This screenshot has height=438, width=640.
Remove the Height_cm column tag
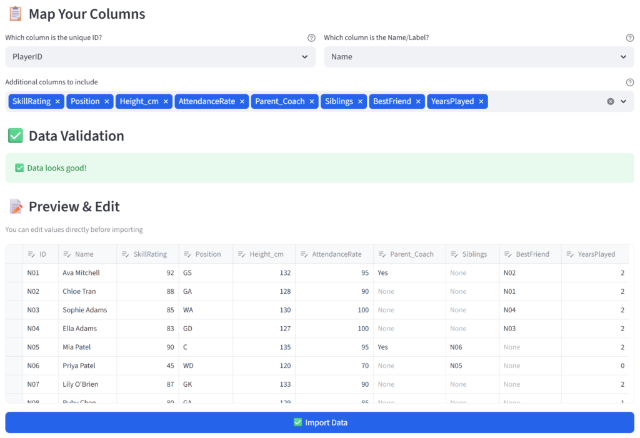point(166,101)
